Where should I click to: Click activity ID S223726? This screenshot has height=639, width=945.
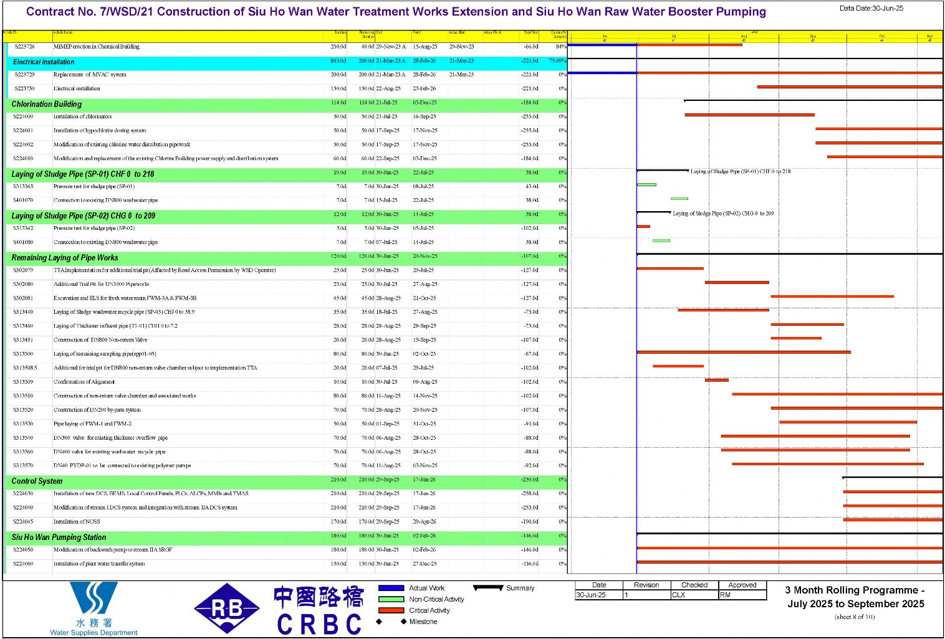(25, 47)
